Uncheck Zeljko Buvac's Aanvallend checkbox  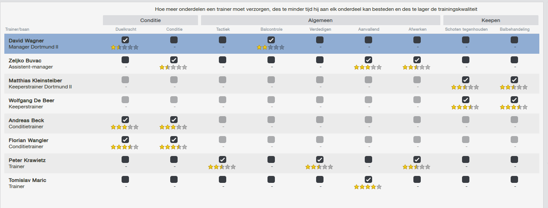368,60
